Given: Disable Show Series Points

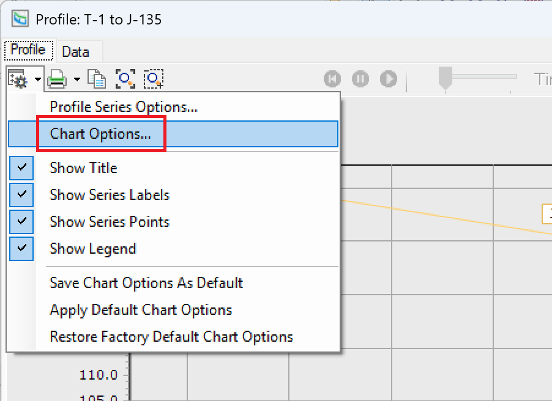Looking at the screenshot, I should click(109, 222).
